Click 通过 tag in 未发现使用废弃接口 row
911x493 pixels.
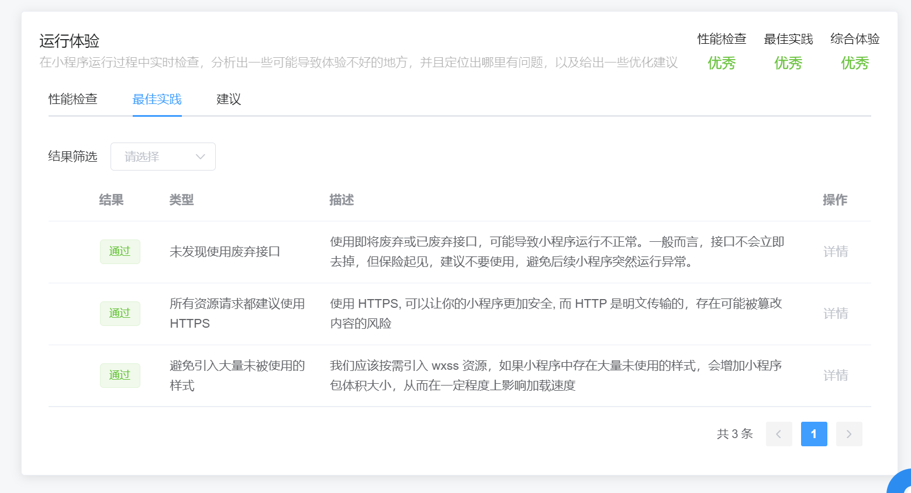(120, 252)
